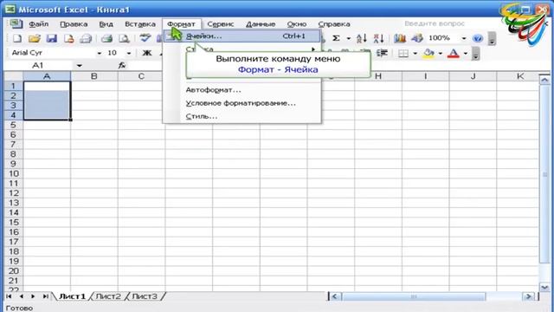The height and width of the screenshot is (312, 554).
Task: Open the Сервис menu
Action: click(221, 24)
